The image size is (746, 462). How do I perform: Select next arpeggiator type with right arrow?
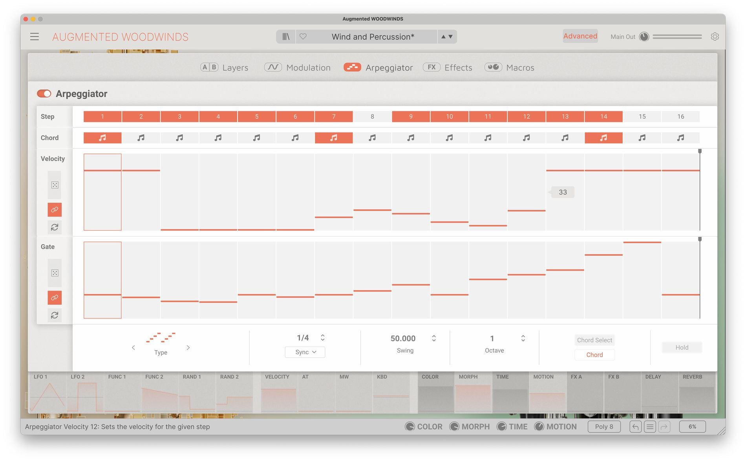188,347
